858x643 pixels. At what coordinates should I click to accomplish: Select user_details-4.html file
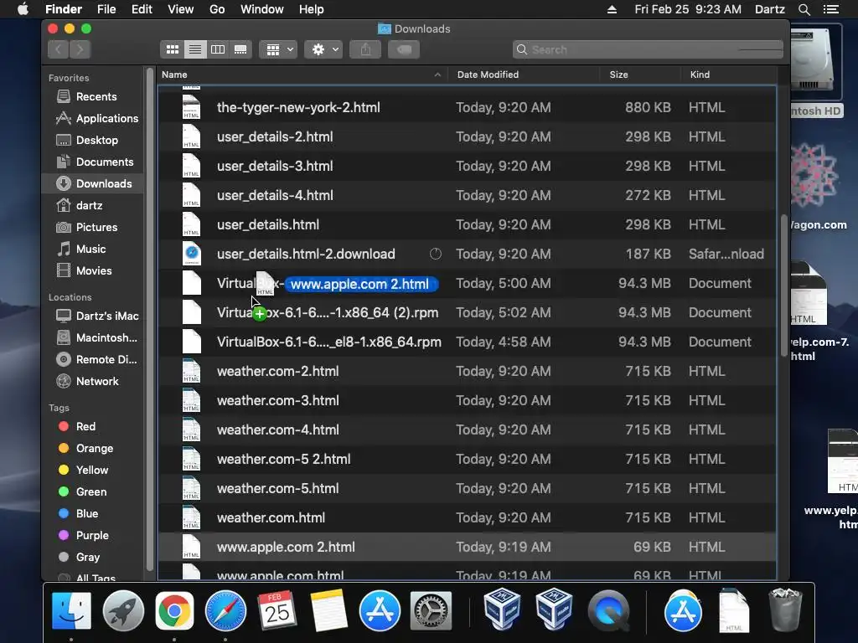coord(467,195)
